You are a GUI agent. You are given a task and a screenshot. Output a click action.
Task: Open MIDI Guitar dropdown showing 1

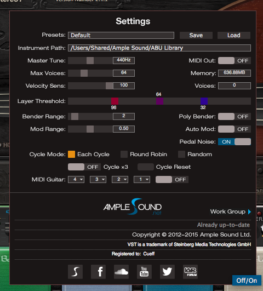tap(142, 179)
